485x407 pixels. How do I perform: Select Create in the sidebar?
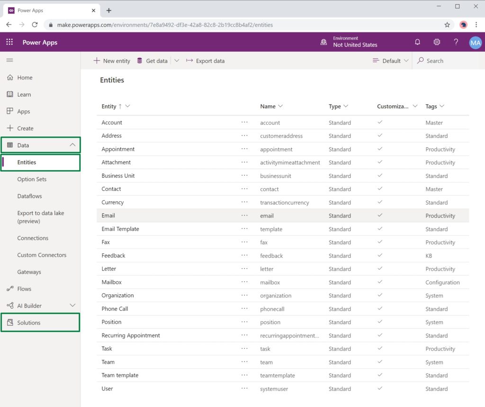[40, 128]
